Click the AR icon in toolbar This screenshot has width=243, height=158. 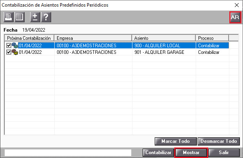click(x=235, y=17)
